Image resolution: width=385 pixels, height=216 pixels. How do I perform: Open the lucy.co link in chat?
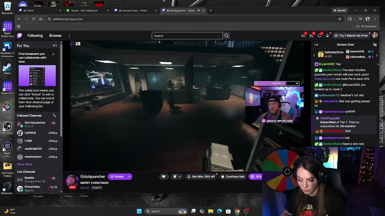pos(324,79)
